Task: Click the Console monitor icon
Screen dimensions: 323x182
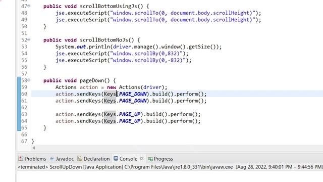Action: 116,158
